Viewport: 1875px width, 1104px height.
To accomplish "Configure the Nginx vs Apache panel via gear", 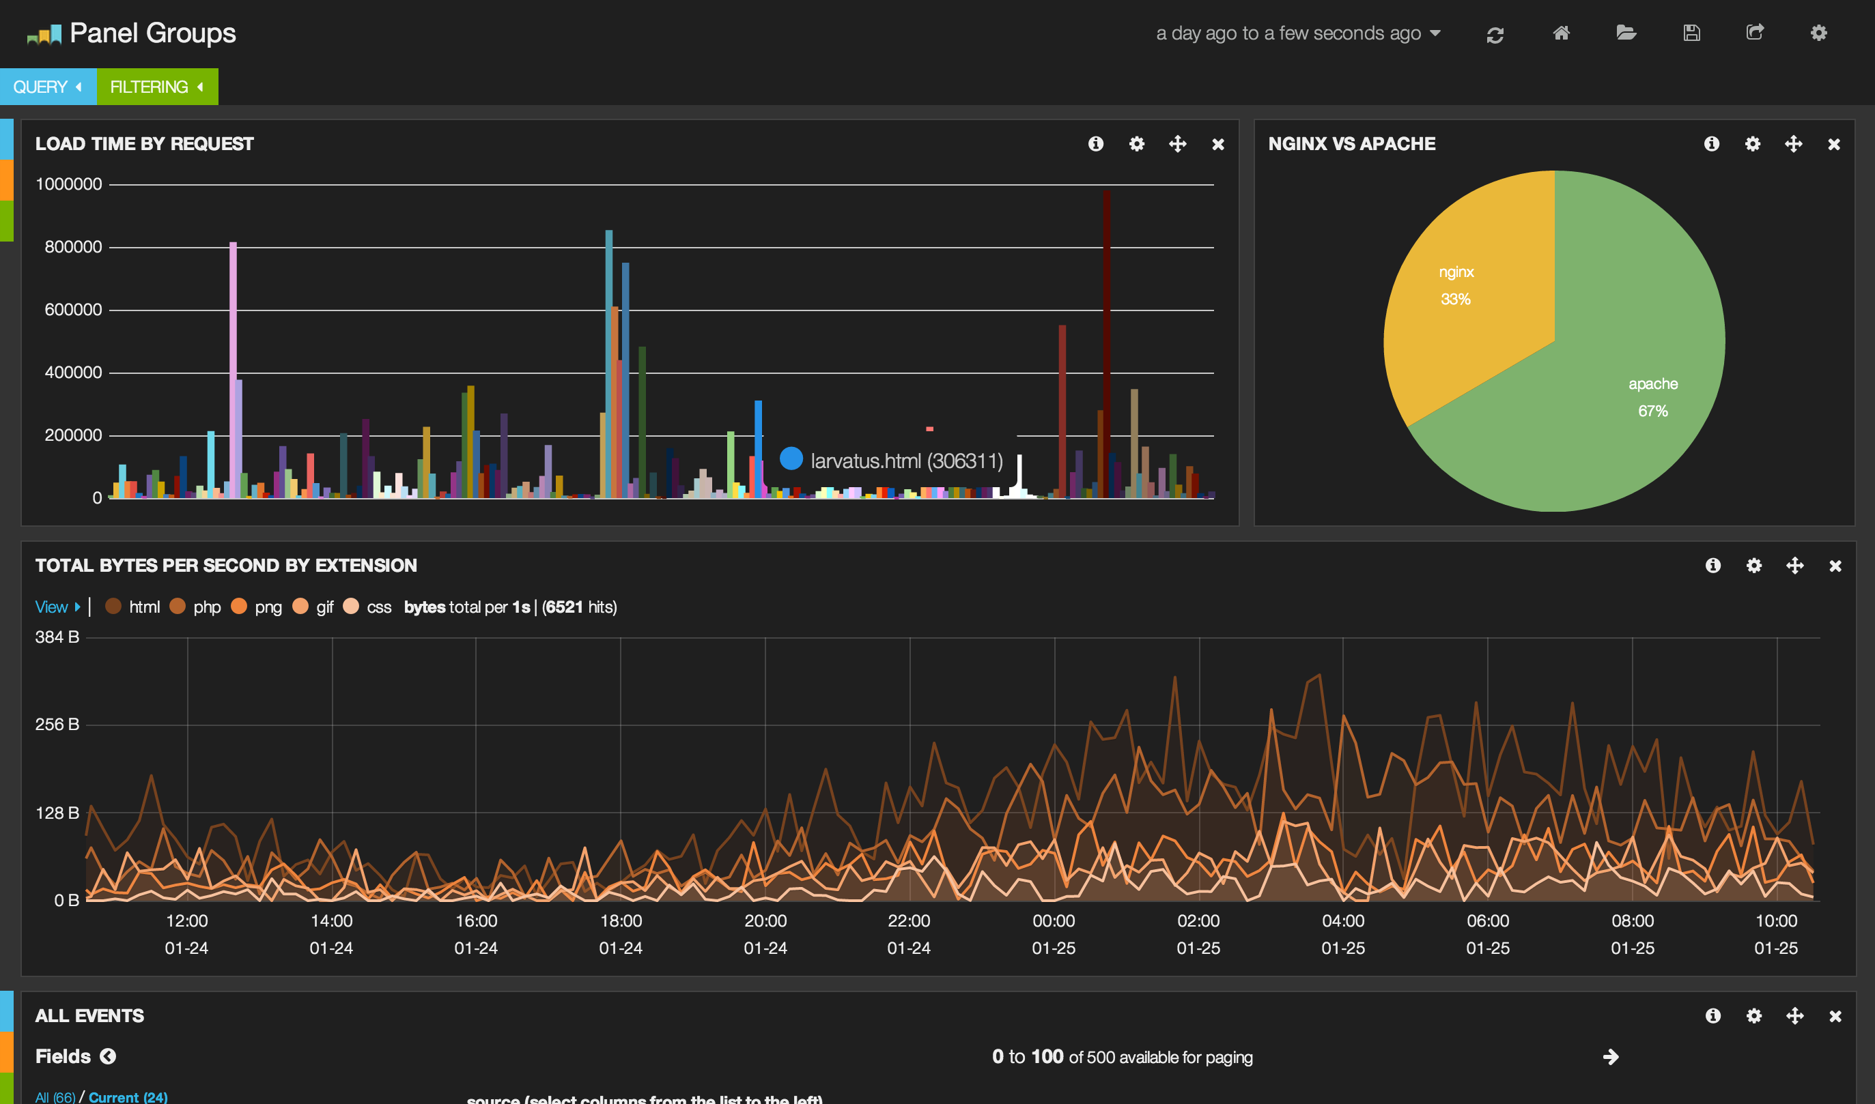I will (x=1752, y=143).
